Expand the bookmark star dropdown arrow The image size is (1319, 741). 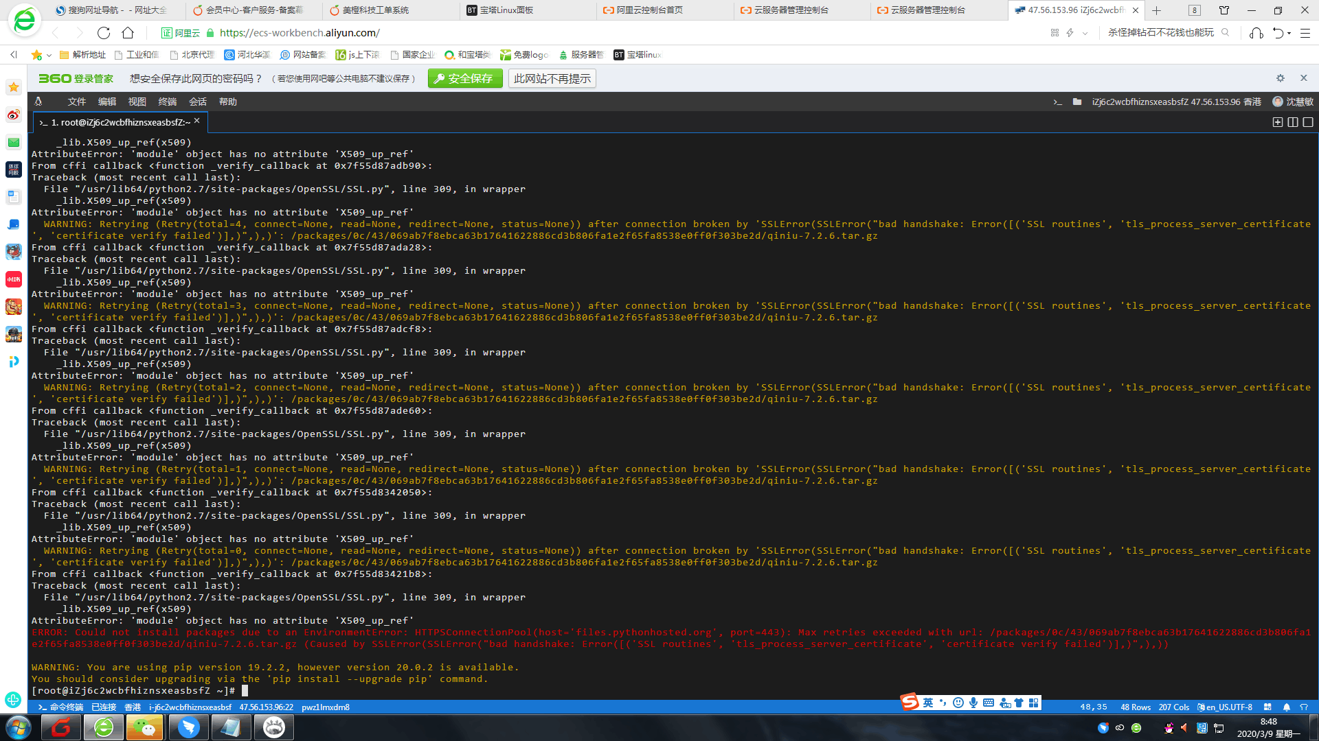(49, 55)
